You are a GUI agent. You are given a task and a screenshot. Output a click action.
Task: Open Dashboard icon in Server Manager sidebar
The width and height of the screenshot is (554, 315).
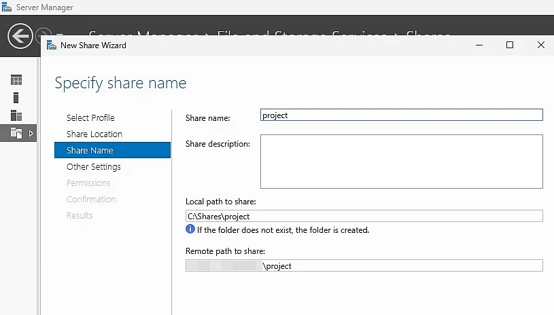tap(16, 80)
